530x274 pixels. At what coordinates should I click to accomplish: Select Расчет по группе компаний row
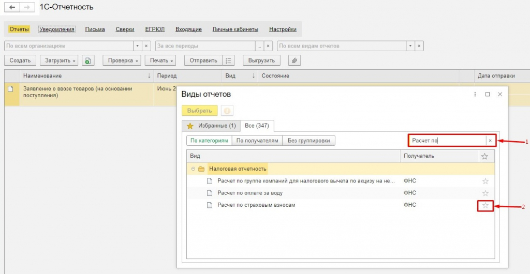click(341, 181)
